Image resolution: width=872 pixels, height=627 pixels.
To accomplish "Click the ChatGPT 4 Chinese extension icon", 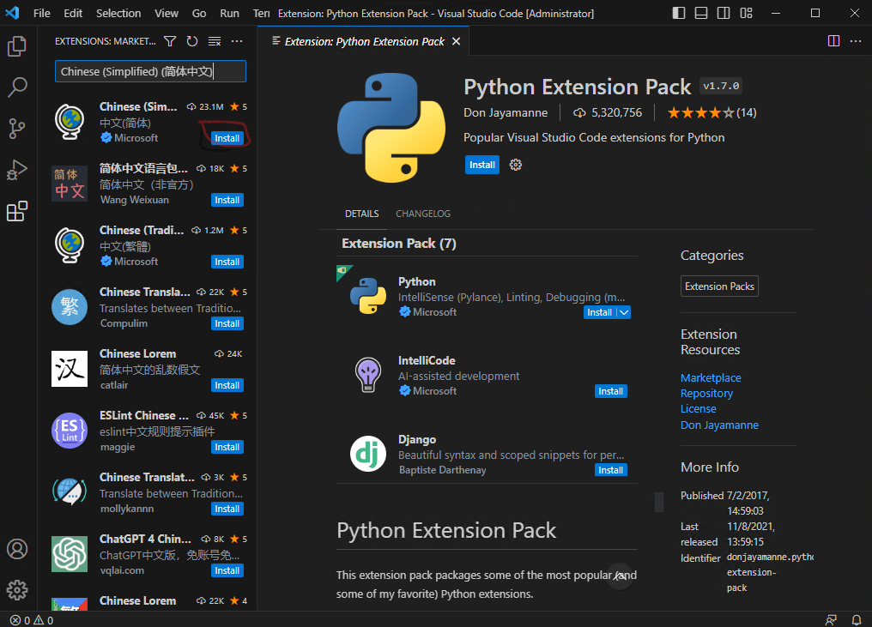I will (70, 553).
